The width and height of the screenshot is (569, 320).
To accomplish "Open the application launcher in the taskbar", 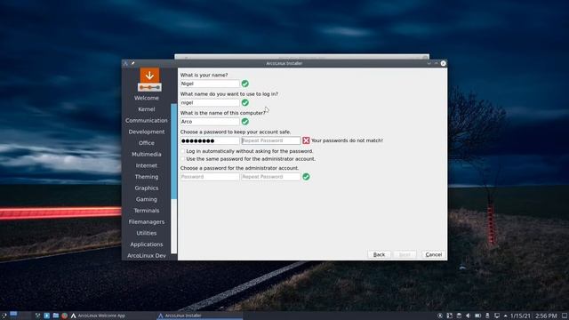I will point(4,316).
